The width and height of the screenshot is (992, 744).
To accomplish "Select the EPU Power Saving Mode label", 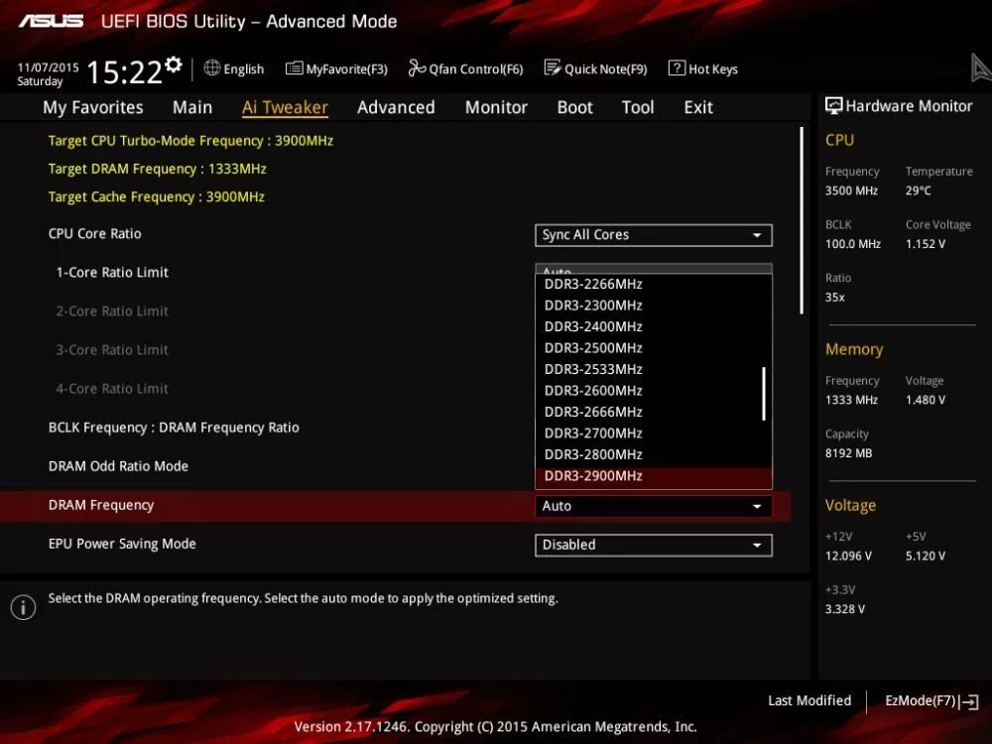I will click(x=122, y=544).
